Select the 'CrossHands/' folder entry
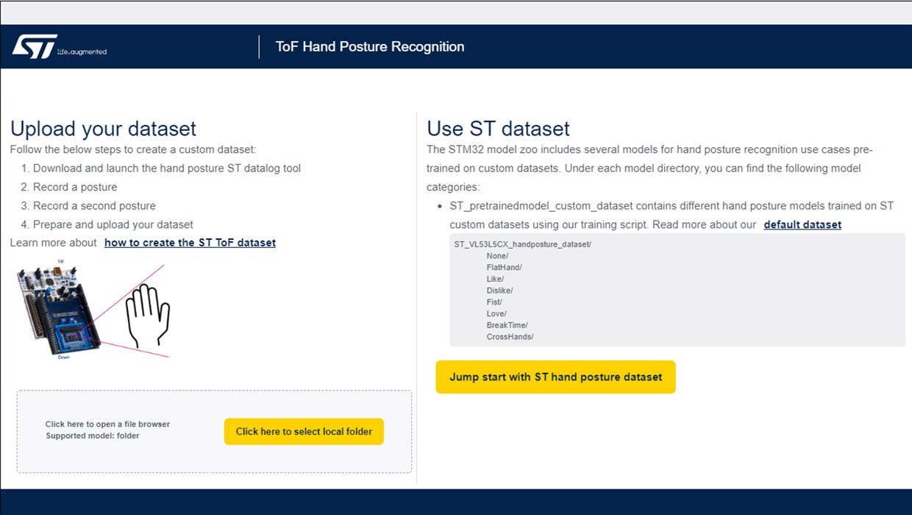912x515 pixels. pyautogui.click(x=510, y=337)
